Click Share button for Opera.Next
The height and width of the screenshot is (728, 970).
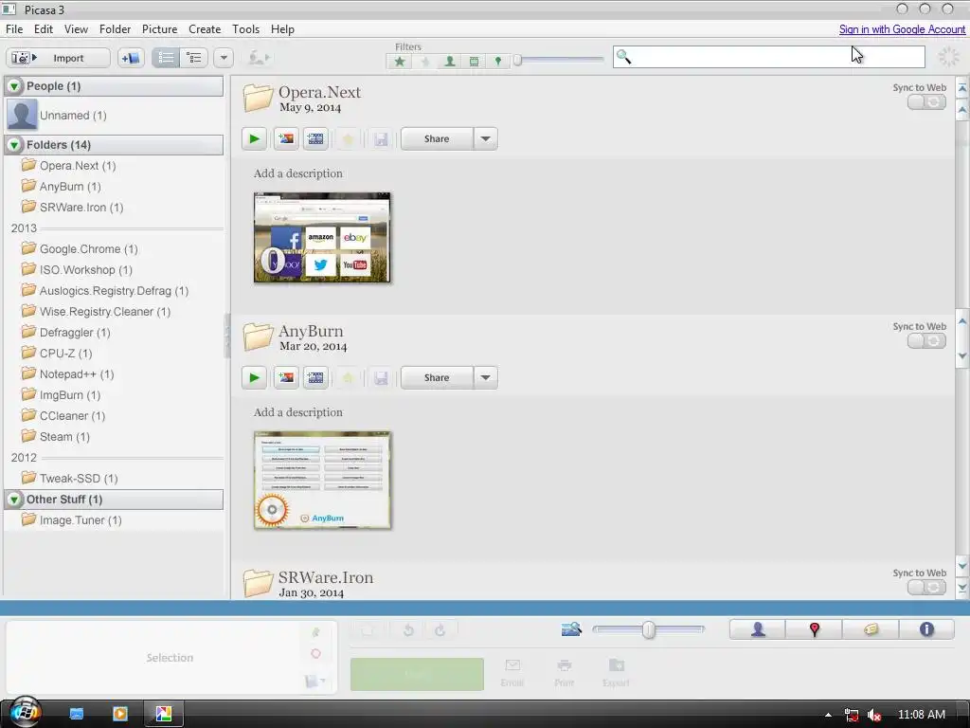pos(437,138)
